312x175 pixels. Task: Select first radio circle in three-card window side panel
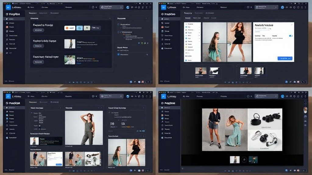click(119, 25)
